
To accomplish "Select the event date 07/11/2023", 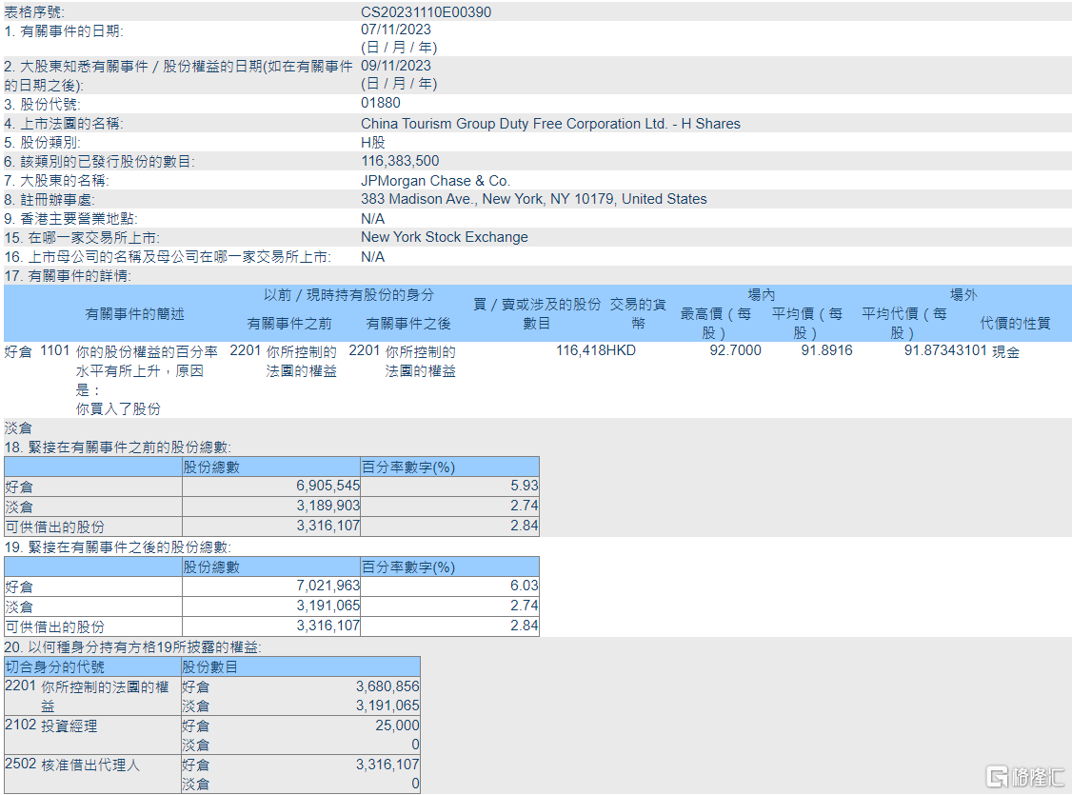I will pyautogui.click(x=396, y=30).
